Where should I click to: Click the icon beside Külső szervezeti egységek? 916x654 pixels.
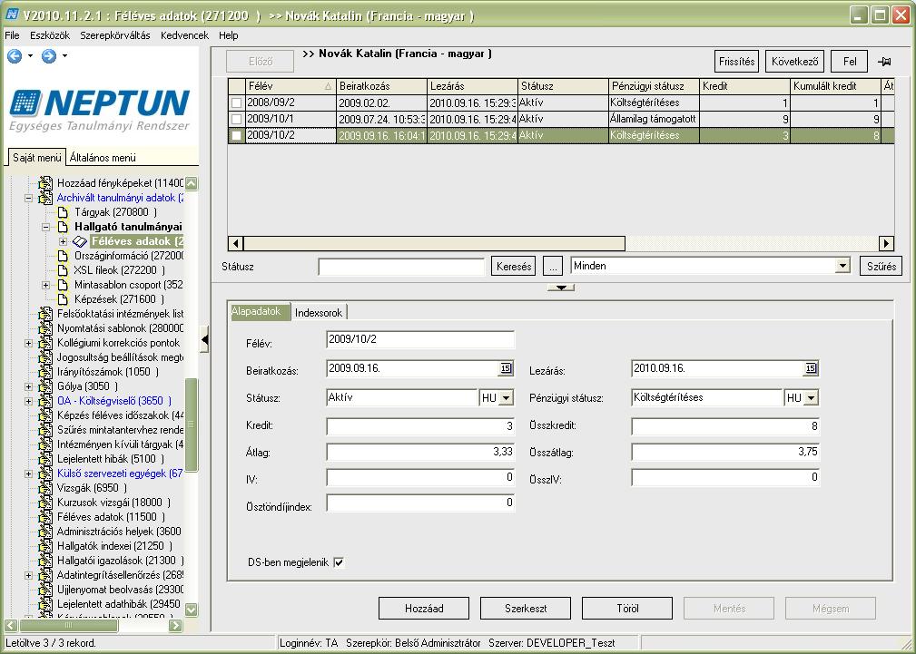tap(45, 473)
